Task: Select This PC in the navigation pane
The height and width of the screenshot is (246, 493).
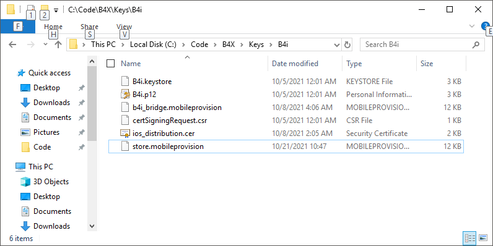Action: point(40,166)
